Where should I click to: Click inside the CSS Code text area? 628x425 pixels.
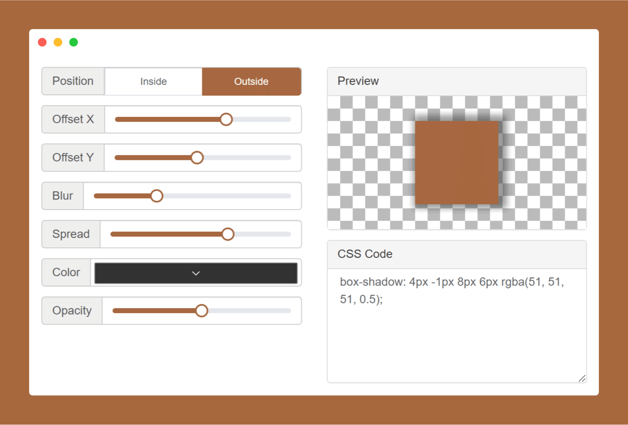coord(457,325)
